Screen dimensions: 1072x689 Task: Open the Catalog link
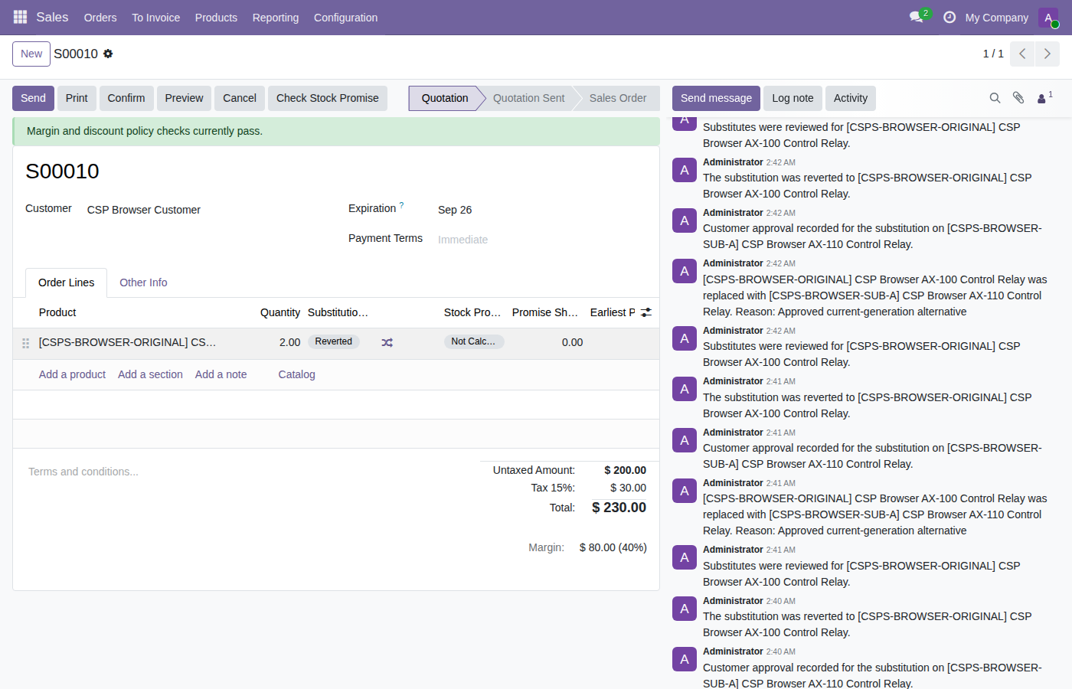pyautogui.click(x=296, y=374)
